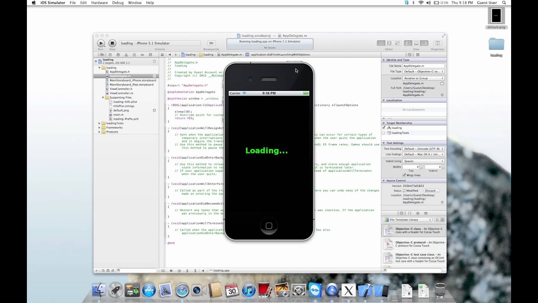The height and width of the screenshot is (303, 538).
Task: Expand the Frameworks group
Action: click(x=100, y=128)
